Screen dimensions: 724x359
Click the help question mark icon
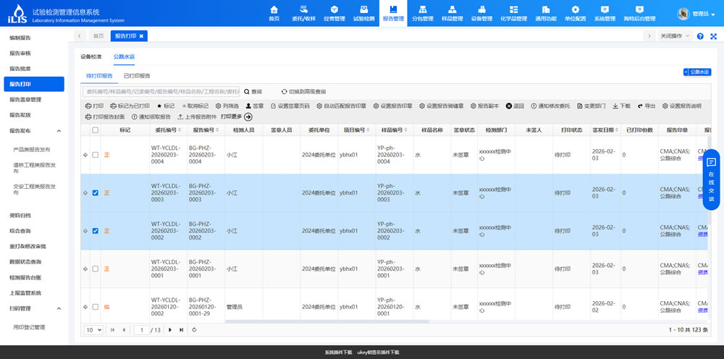(x=700, y=36)
